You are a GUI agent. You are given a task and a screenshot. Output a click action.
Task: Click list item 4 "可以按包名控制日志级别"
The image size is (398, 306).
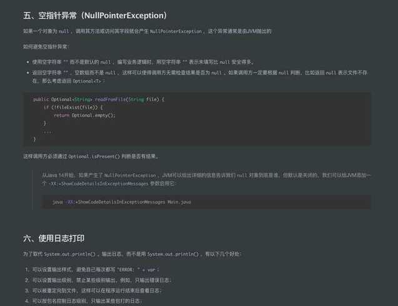87,301
